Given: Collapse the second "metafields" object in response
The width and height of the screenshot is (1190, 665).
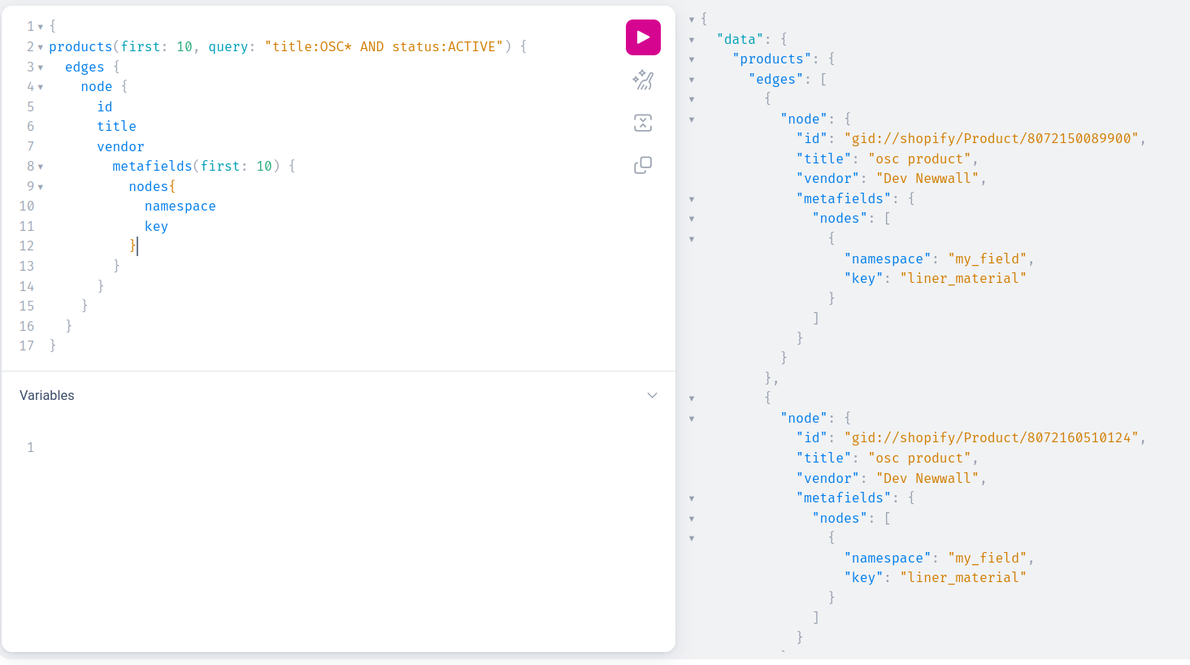Looking at the screenshot, I should tap(692, 498).
